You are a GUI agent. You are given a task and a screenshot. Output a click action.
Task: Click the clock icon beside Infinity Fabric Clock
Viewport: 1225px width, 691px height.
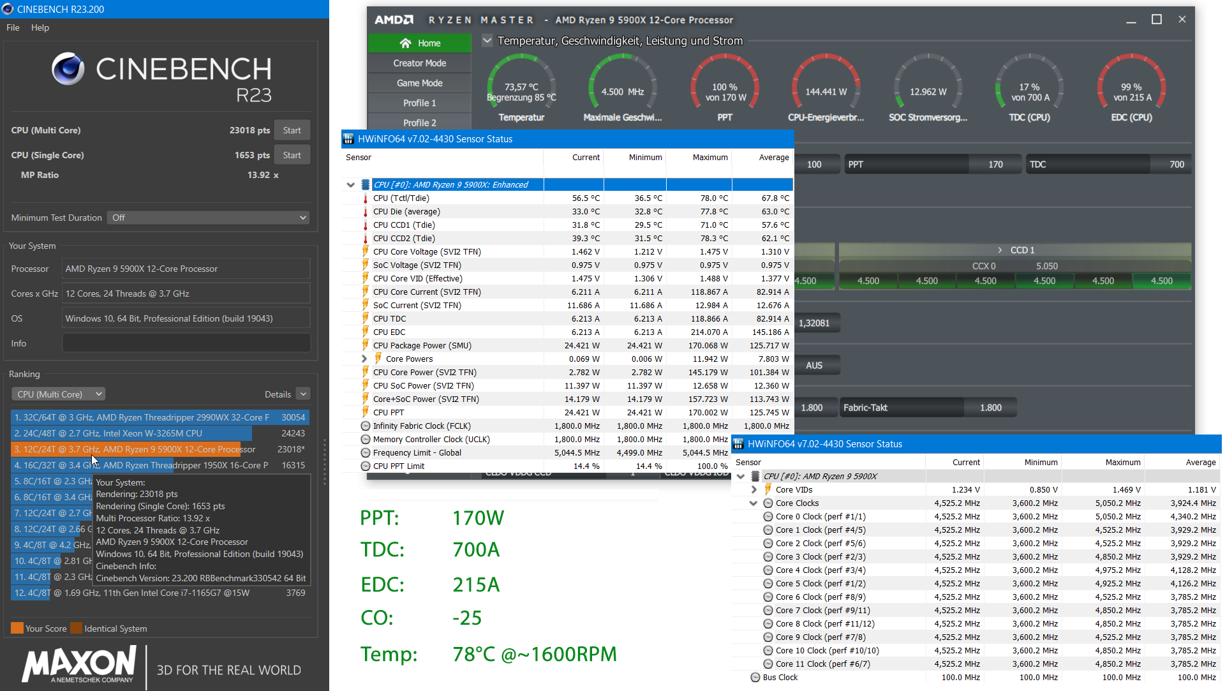point(366,426)
